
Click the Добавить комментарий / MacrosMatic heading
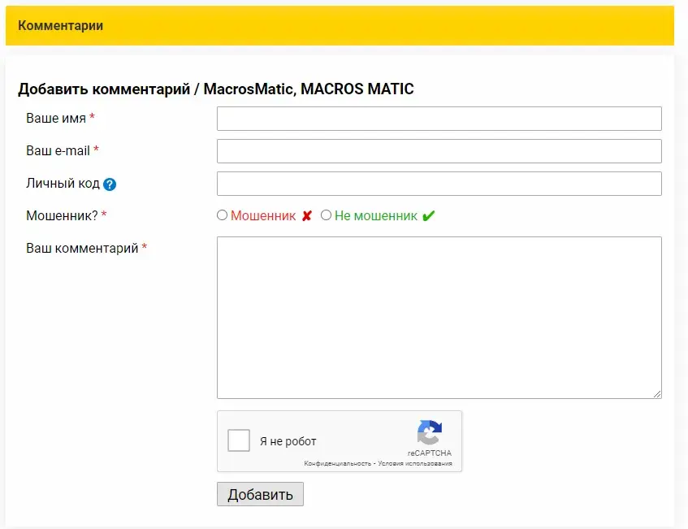(x=216, y=89)
